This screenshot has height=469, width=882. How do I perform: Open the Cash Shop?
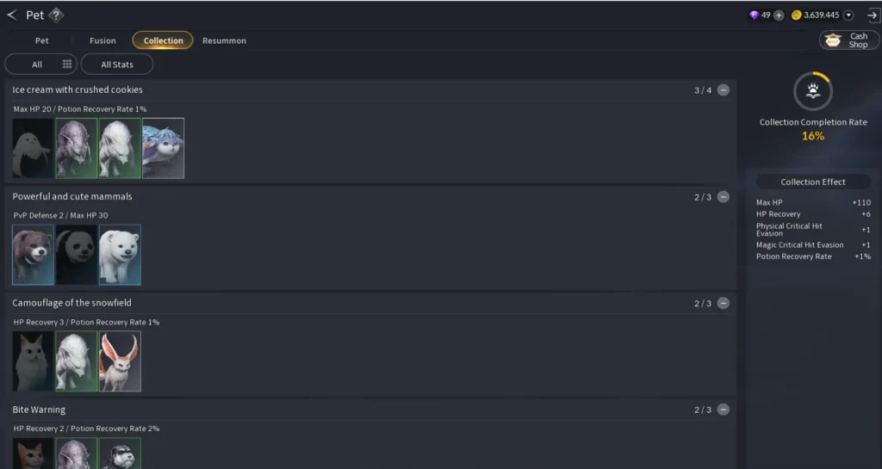pos(848,40)
